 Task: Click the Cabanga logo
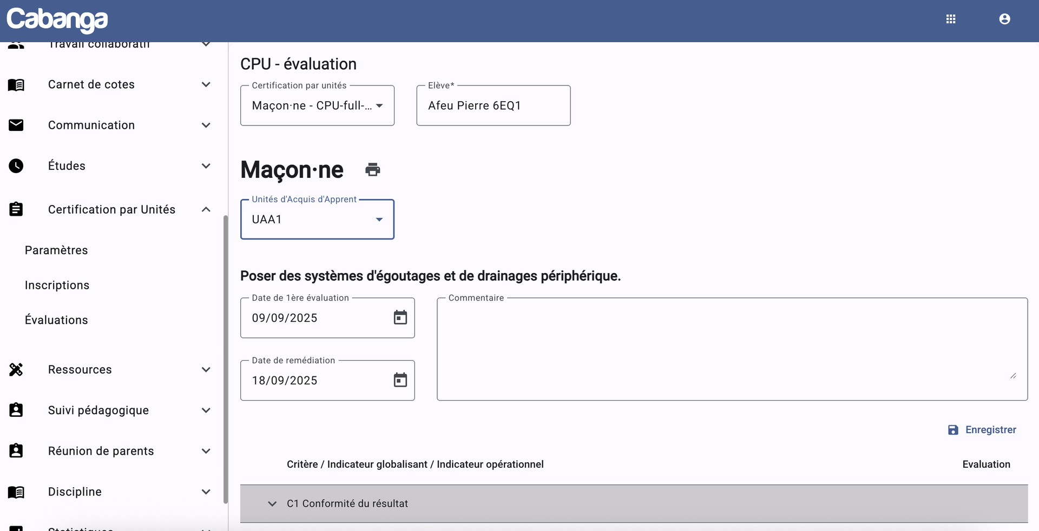pos(57,20)
